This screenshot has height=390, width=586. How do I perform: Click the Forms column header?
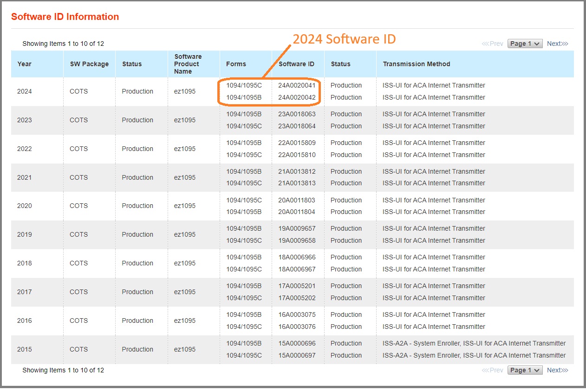click(x=236, y=64)
